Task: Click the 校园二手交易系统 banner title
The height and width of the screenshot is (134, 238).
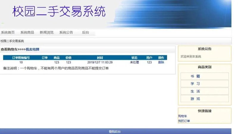Action: (x=59, y=11)
